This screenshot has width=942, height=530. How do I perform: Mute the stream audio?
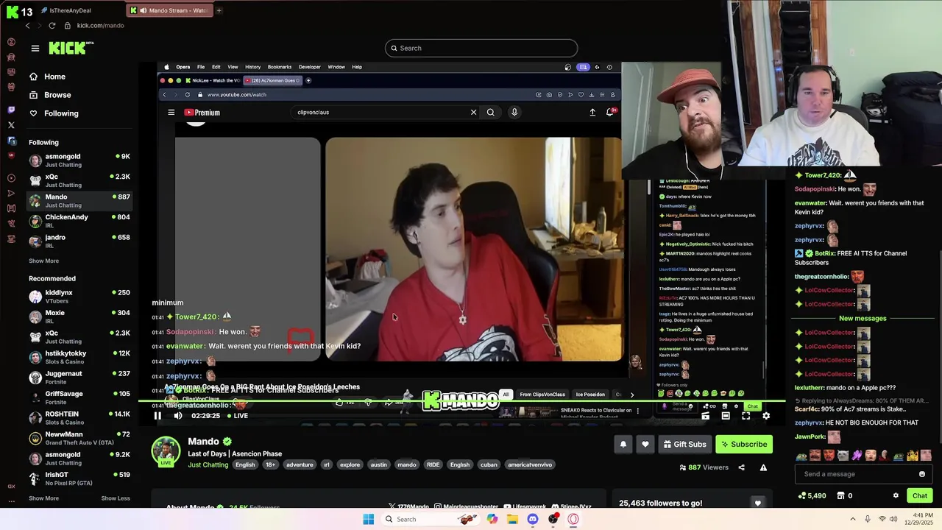click(178, 416)
